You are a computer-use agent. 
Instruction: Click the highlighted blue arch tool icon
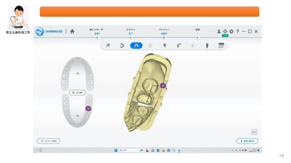(x=136, y=46)
